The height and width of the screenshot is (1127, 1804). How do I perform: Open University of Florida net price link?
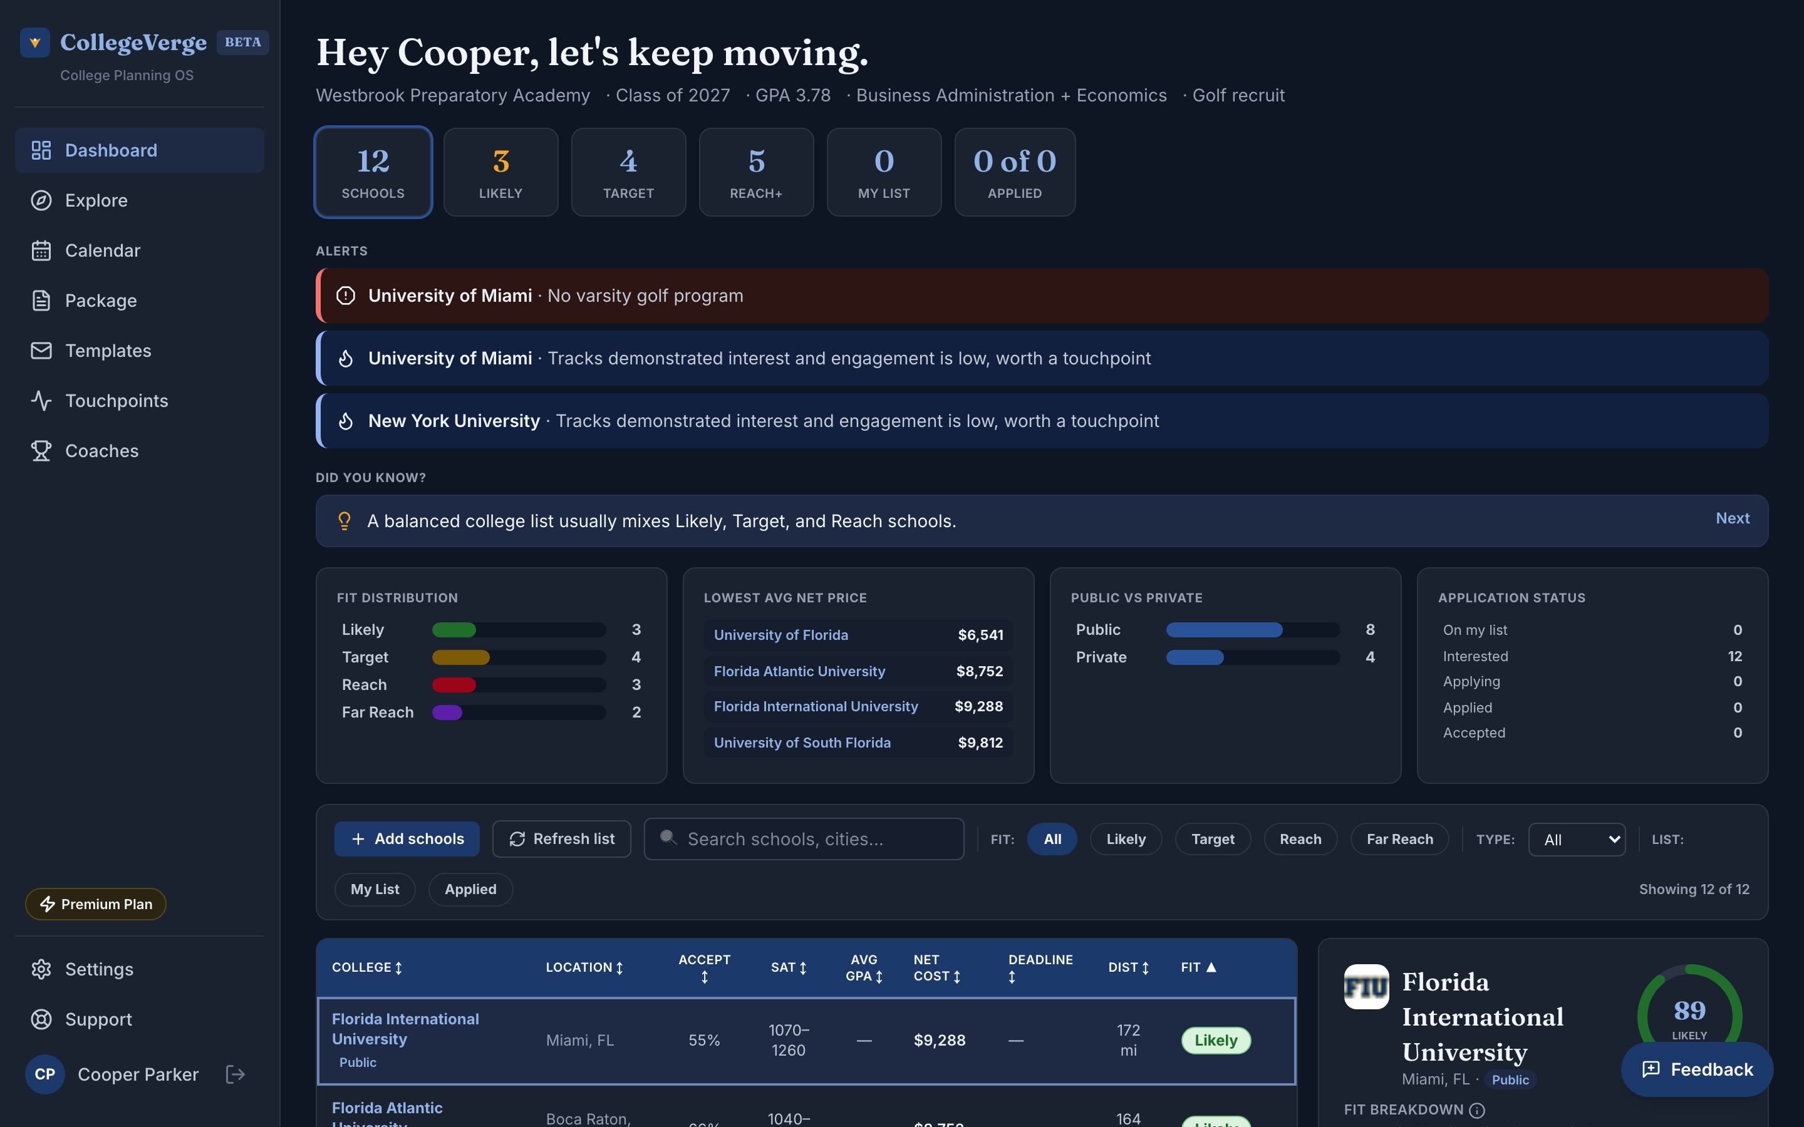(780, 635)
